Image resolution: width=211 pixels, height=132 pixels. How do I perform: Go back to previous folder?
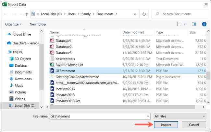pos(6,14)
